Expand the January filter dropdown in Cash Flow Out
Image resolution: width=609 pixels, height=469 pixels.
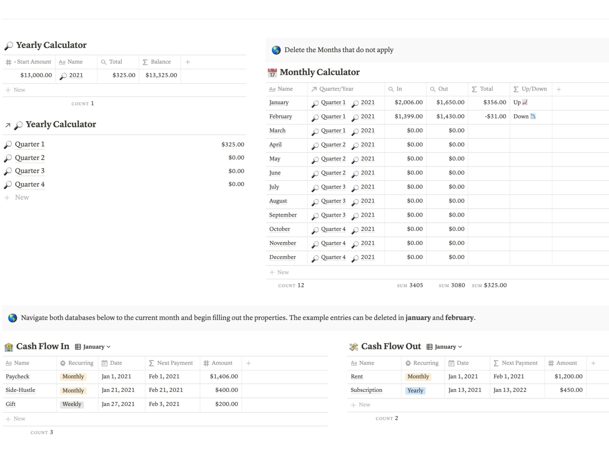[x=459, y=347]
